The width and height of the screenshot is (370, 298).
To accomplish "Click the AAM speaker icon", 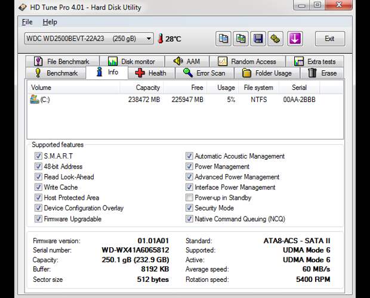I will [178, 61].
